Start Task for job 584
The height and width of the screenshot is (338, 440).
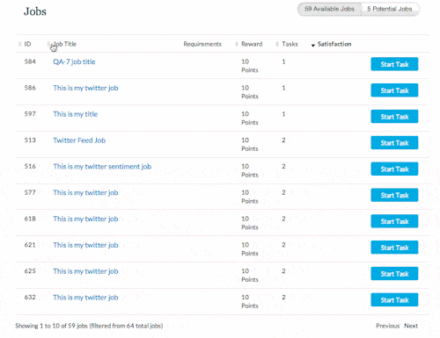pos(394,64)
